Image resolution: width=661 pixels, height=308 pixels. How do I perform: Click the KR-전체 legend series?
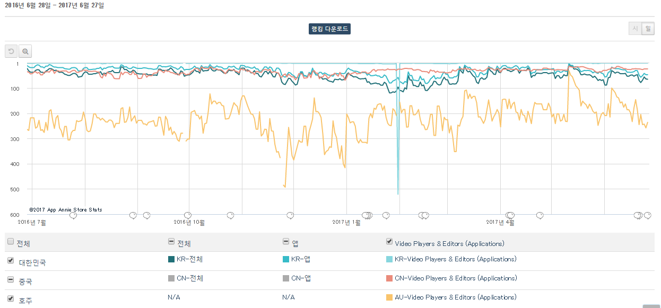[185, 259]
